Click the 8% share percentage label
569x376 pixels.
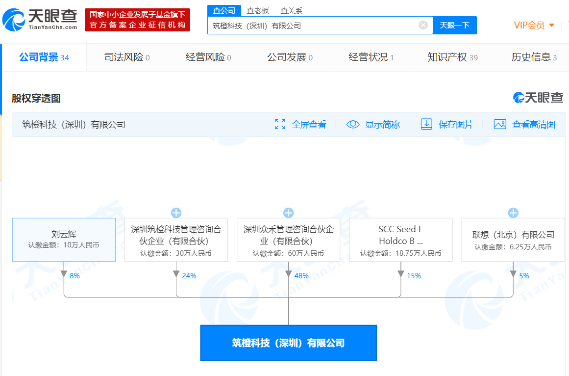pos(75,276)
